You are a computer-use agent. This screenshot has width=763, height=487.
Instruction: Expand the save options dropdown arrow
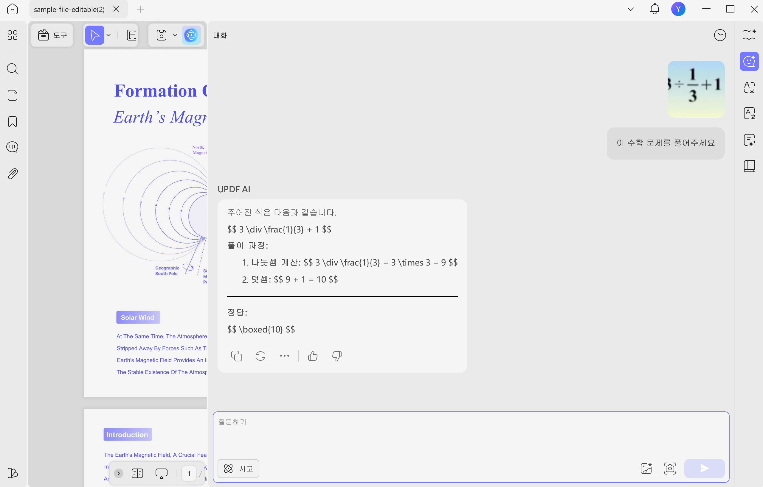(175, 35)
